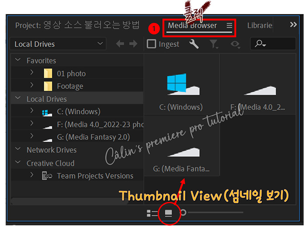Open the Libraries tab
Viewport: 306px width, 228px height.
(260, 25)
